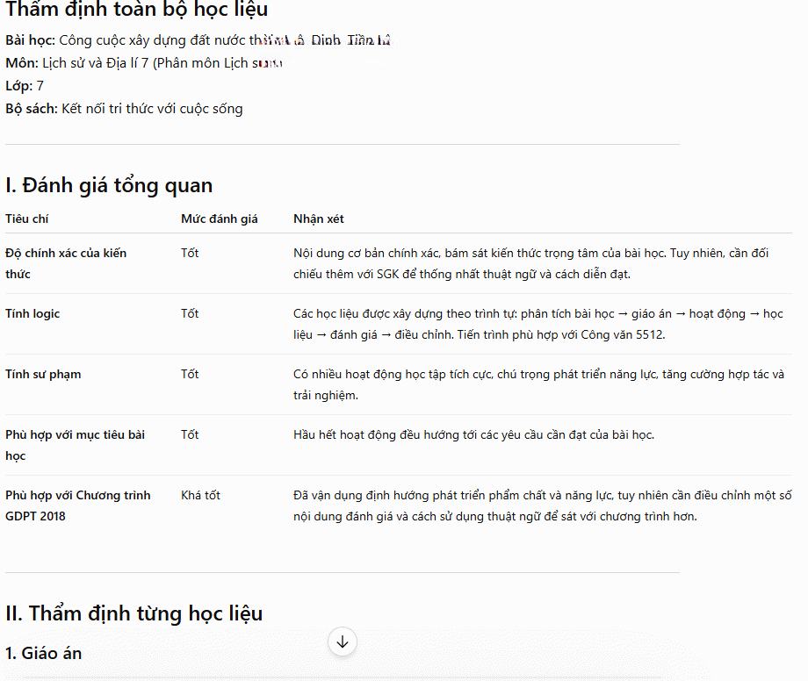Click the 'Bài học' title line

click(x=198, y=40)
